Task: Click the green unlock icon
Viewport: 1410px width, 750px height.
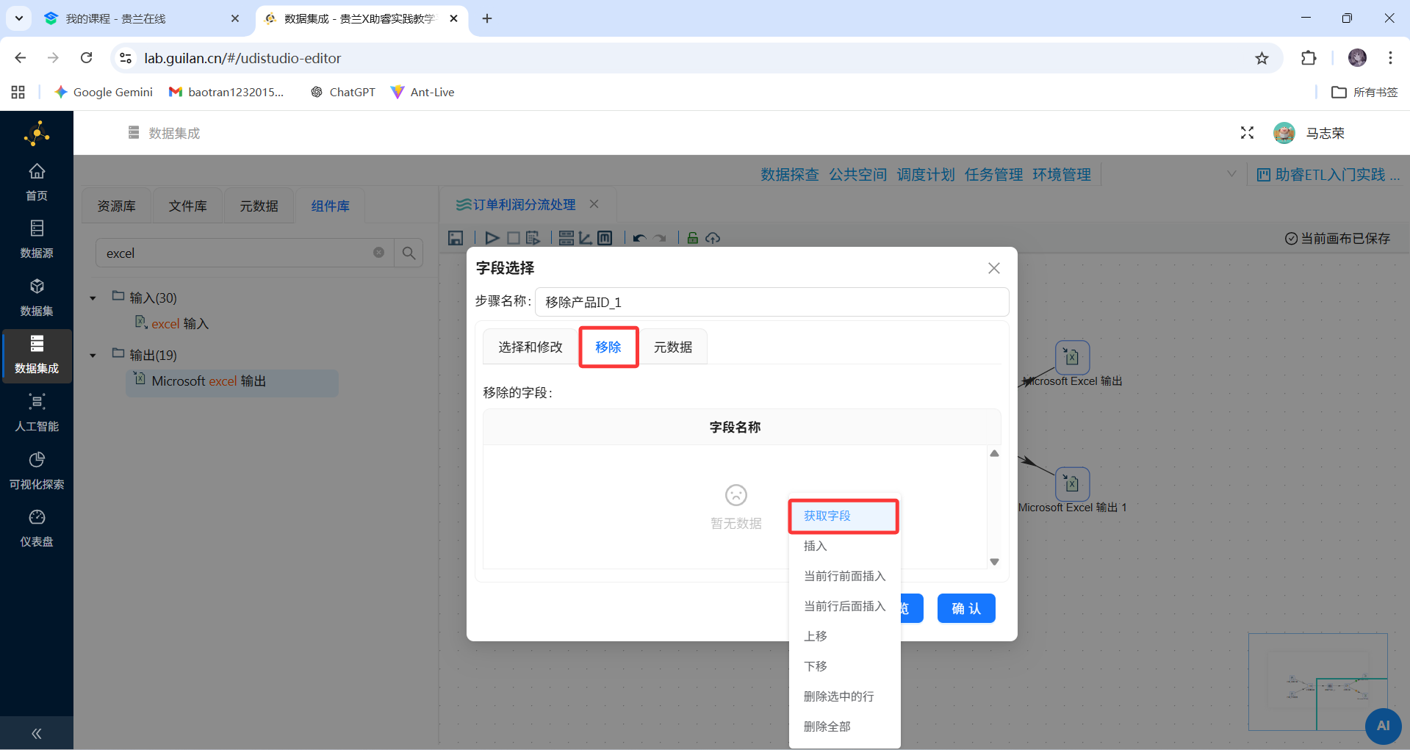Action: [692, 237]
